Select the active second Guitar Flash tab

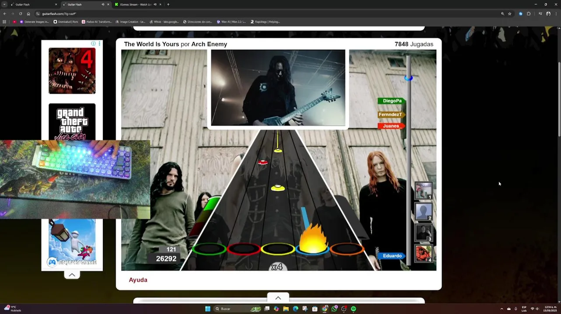(x=85, y=4)
